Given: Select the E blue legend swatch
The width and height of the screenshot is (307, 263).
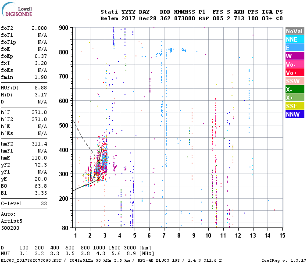Looking at the screenshot, I should click(295, 48).
